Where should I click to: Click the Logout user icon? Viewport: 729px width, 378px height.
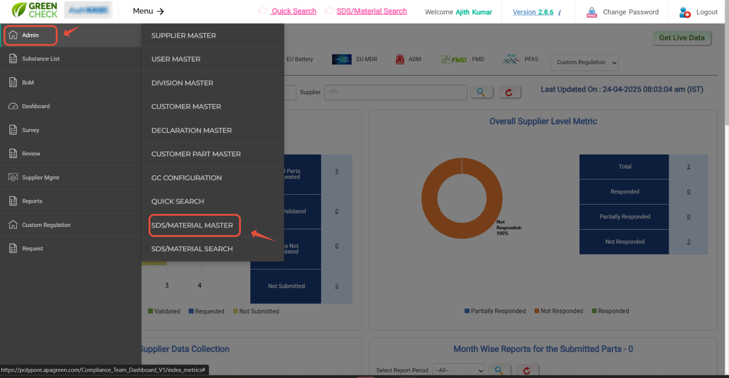coord(685,12)
